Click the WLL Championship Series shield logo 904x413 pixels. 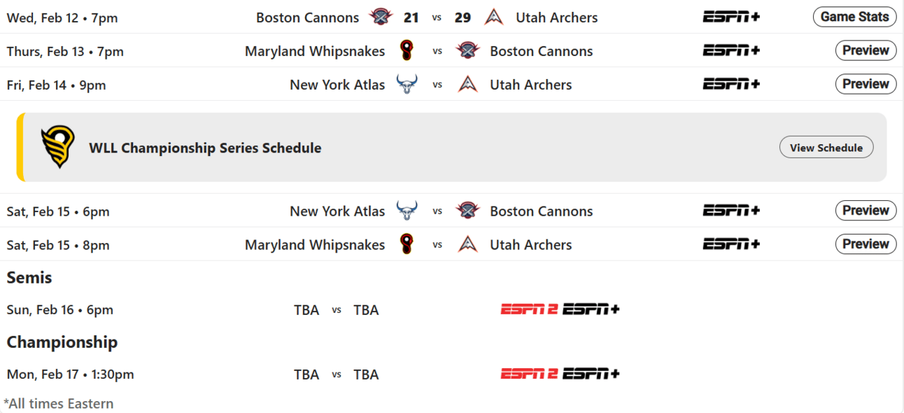(57, 148)
